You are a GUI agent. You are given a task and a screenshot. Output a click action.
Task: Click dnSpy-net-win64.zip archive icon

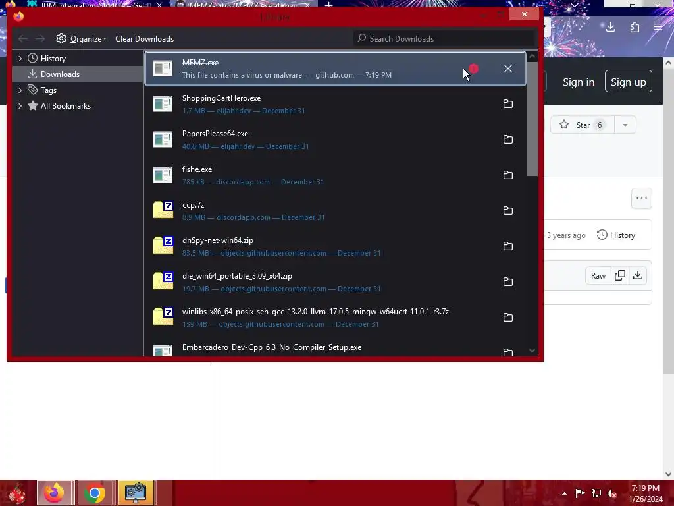[x=163, y=245]
